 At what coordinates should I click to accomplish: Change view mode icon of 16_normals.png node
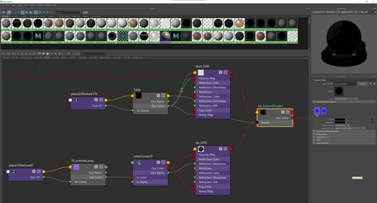(x=101, y=167)
